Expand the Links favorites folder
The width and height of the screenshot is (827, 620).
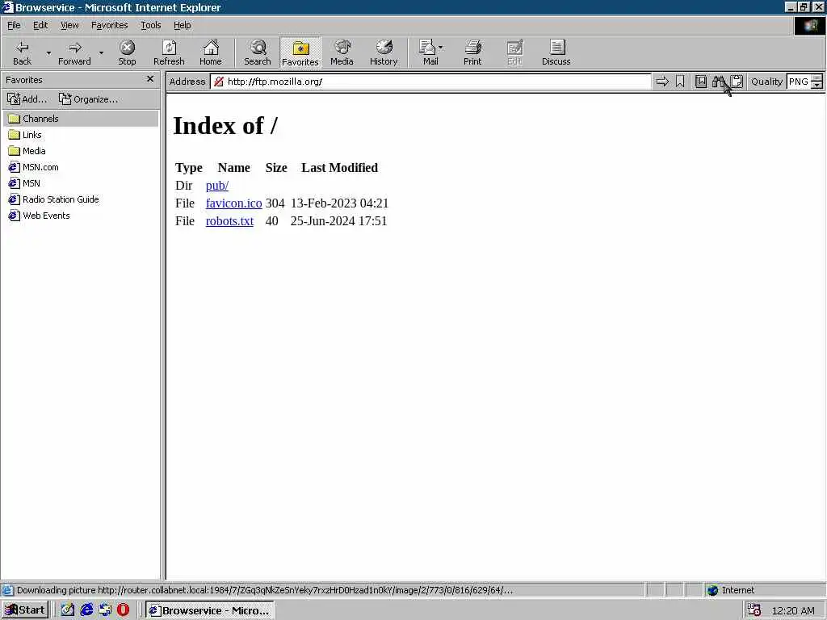tap(25, 135)
